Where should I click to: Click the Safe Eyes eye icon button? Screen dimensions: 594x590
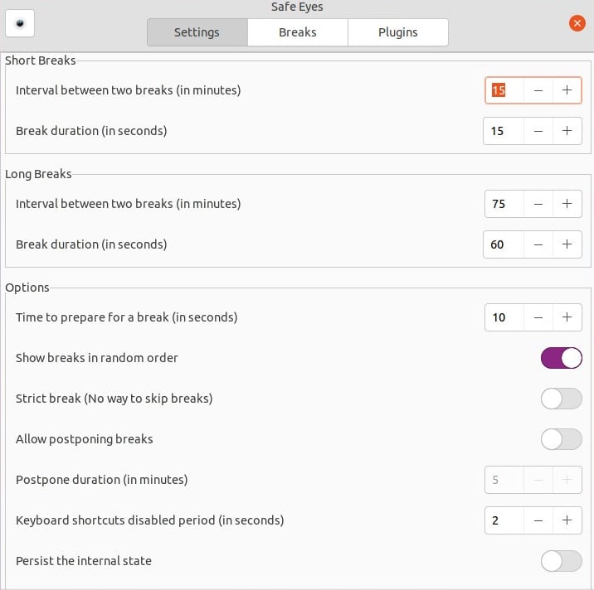coord(20,23)
